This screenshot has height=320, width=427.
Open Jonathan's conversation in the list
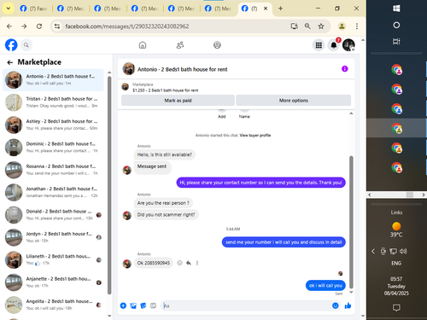[x=53, y=192]
